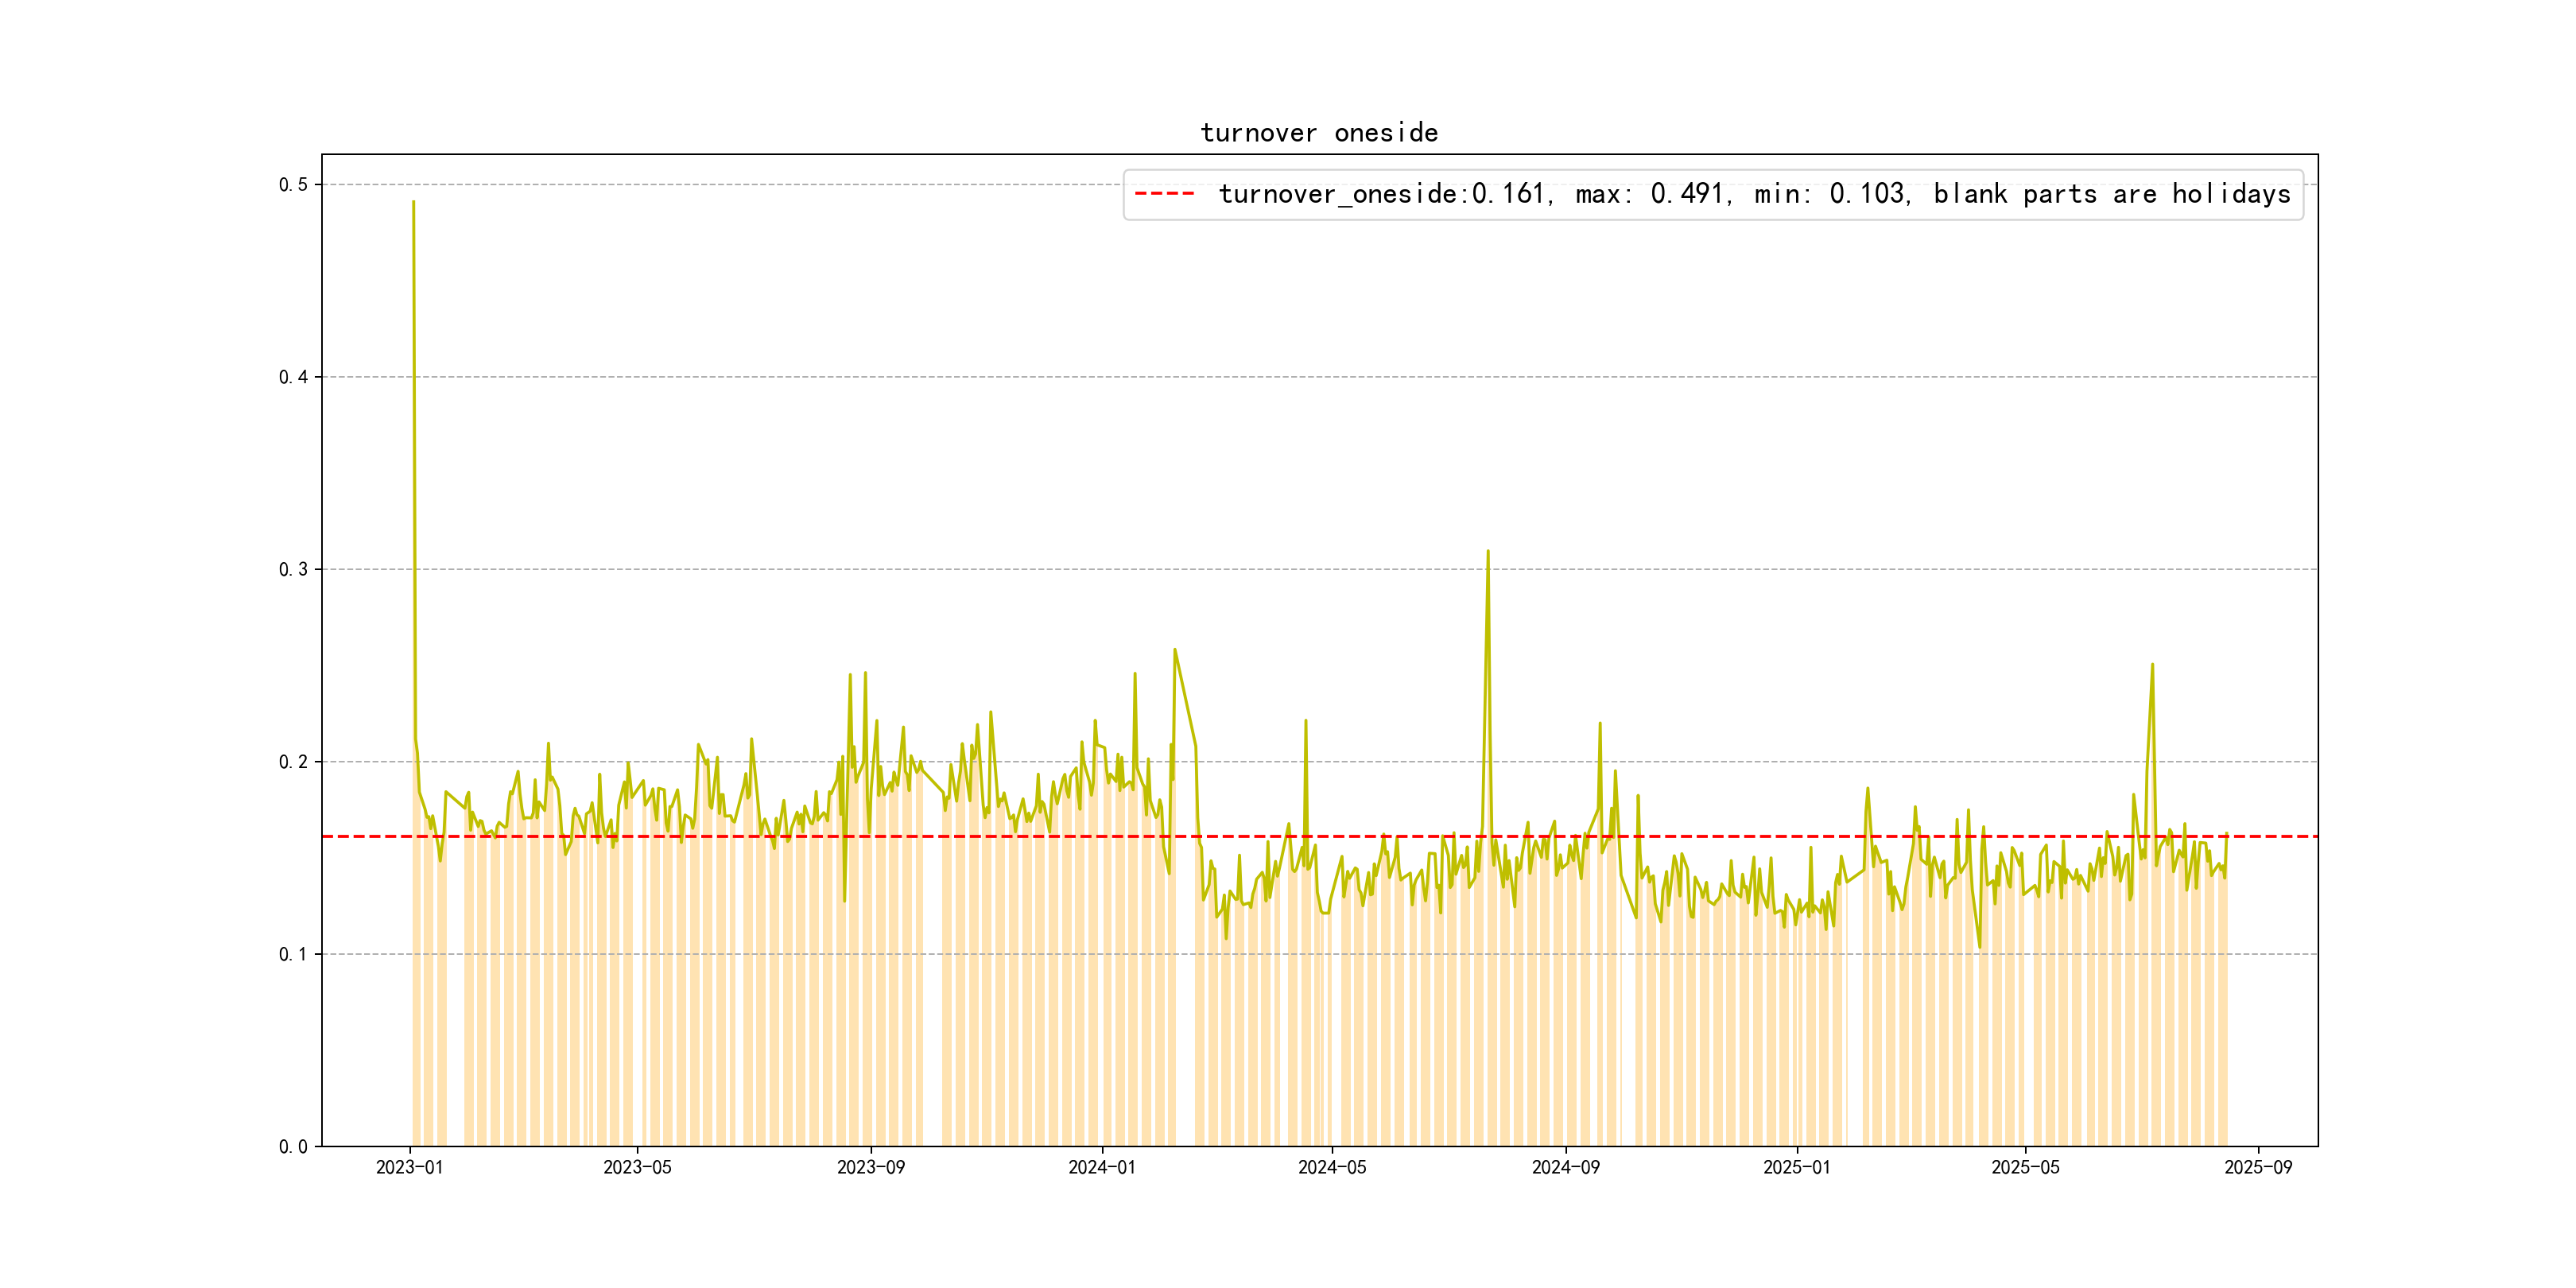Click the 2024-01 x-axis date label

pyautogui.click(x=1102, y=1168)
